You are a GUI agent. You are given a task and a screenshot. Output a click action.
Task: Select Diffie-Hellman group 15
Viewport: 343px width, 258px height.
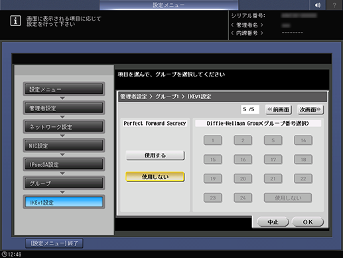[213, 160]
